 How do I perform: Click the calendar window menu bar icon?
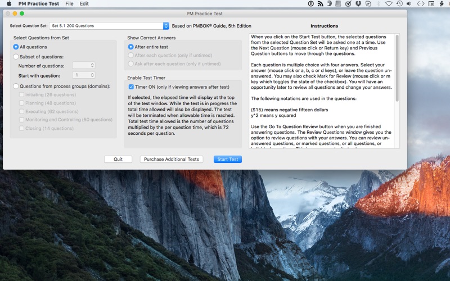tap(431, 4)
